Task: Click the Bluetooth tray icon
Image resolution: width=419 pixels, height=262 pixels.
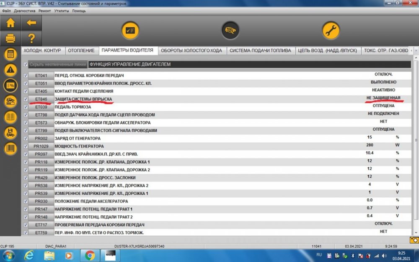Action: (352, 256)
